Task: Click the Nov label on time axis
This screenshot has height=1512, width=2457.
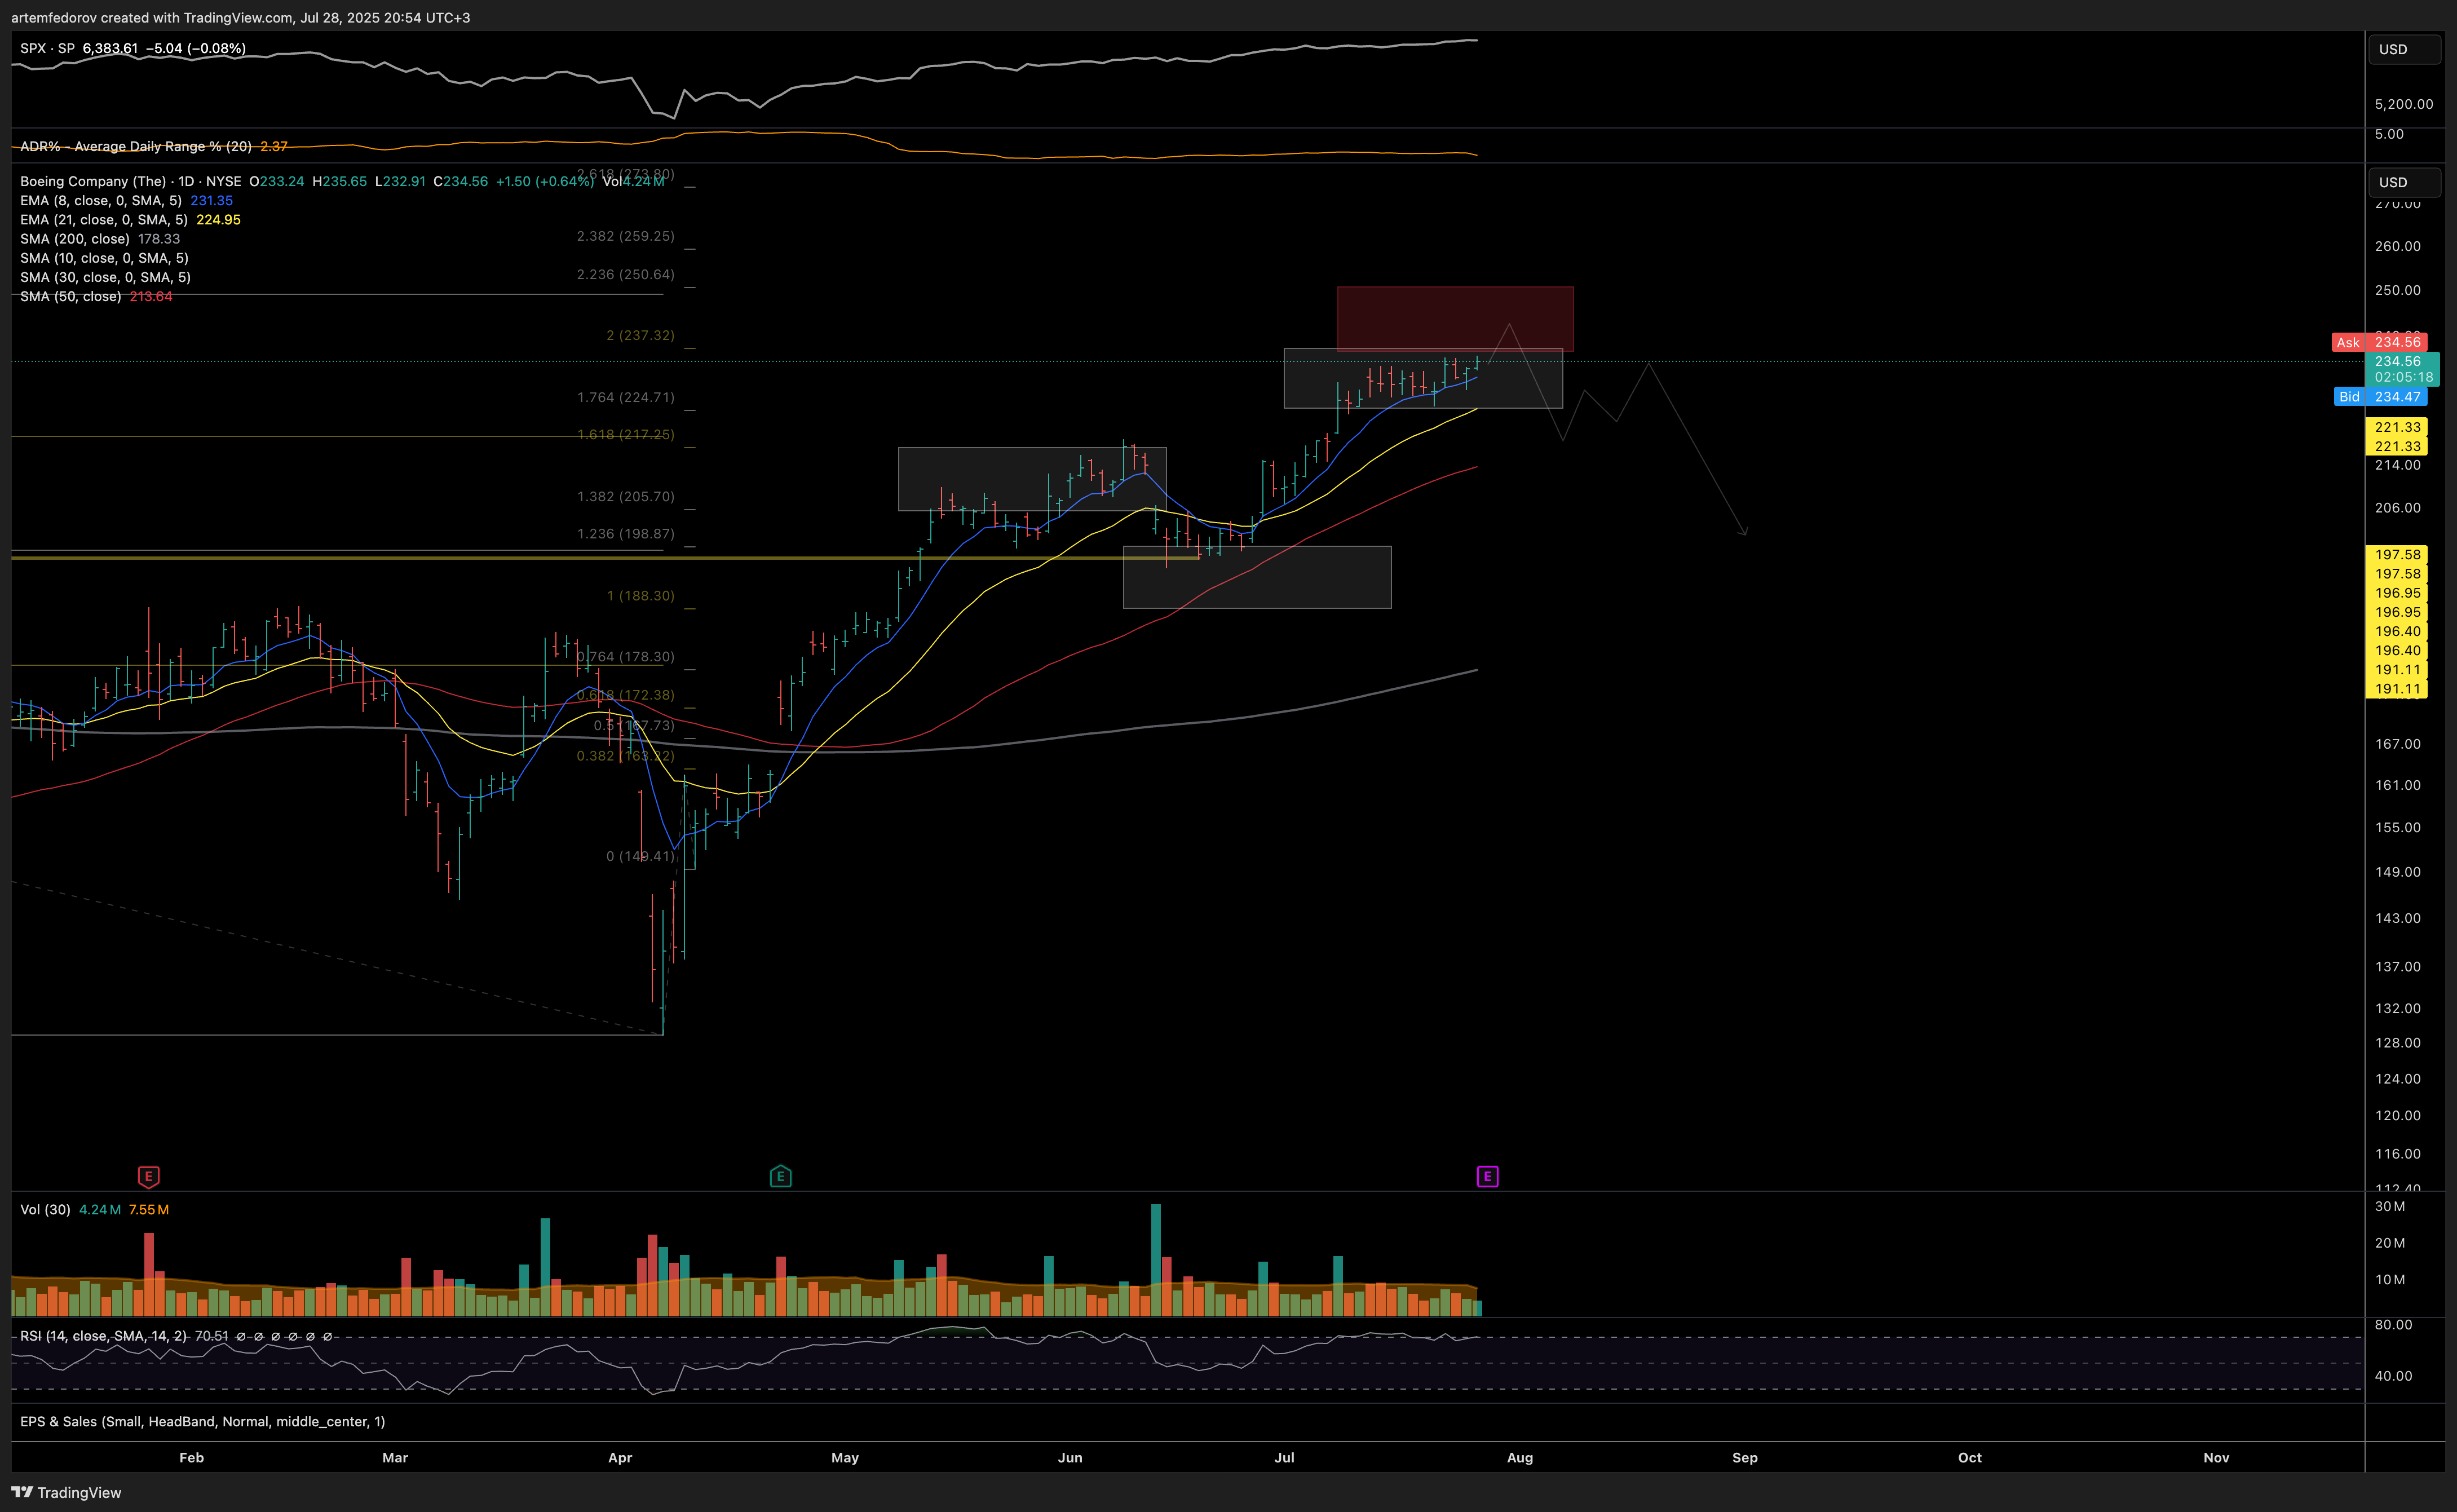Action: point(2216,1457)
